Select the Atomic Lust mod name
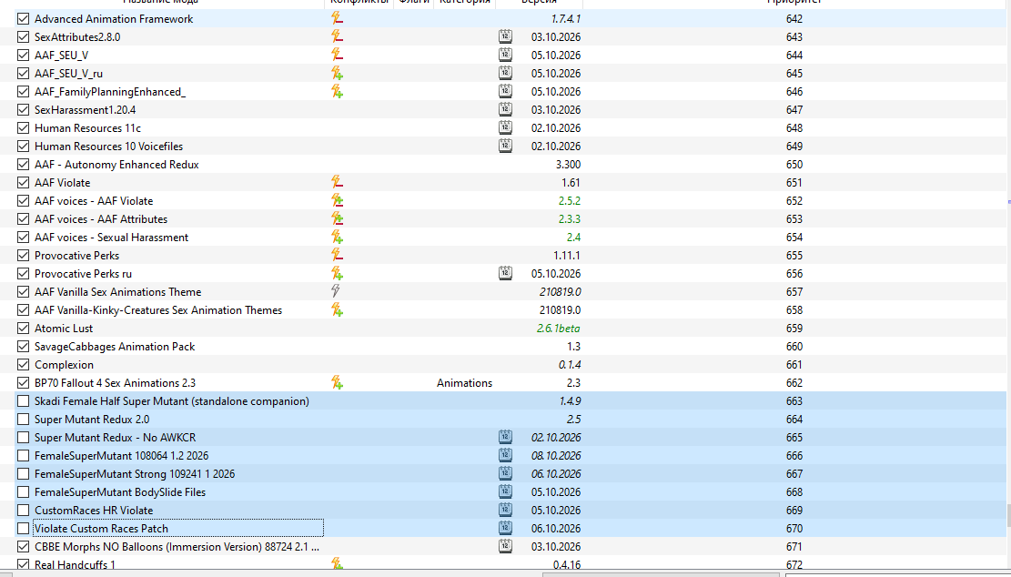 [x=64, y=329]
